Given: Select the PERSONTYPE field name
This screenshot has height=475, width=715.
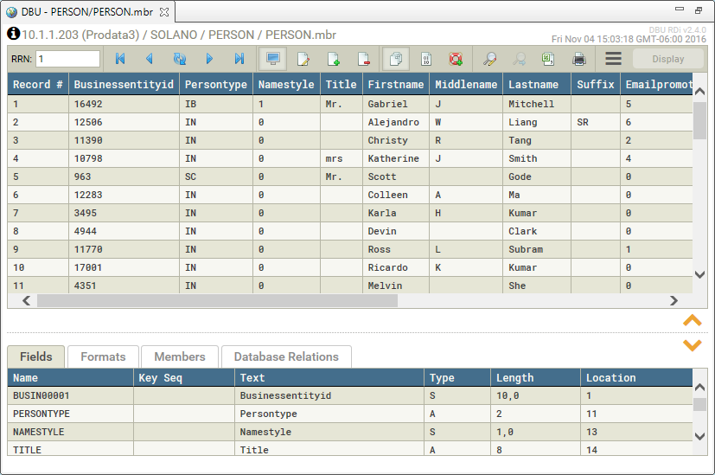Looking at the screenshot, I should 70,414.
